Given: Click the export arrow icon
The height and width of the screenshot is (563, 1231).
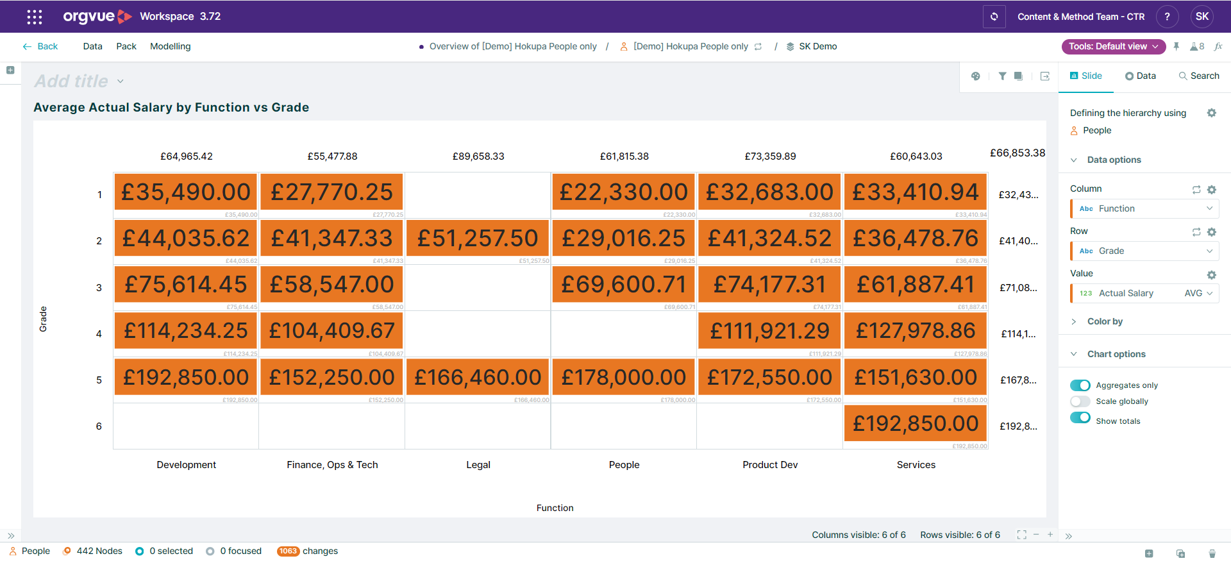Looking at the screenshot, I should pyautogui.click(x=1045, y=76).
